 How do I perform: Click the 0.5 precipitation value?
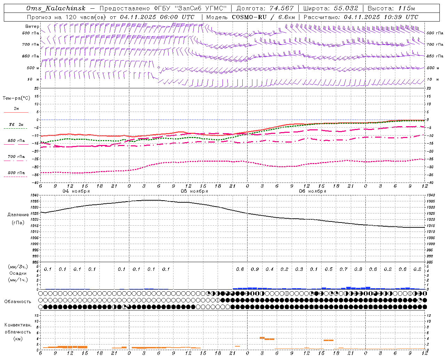click(329, 269)
